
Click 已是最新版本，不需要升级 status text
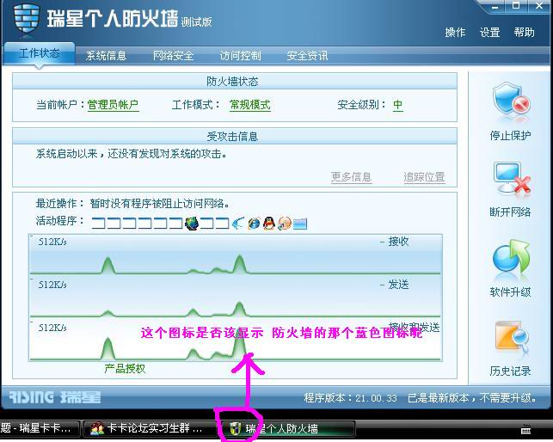coord(473,398)
